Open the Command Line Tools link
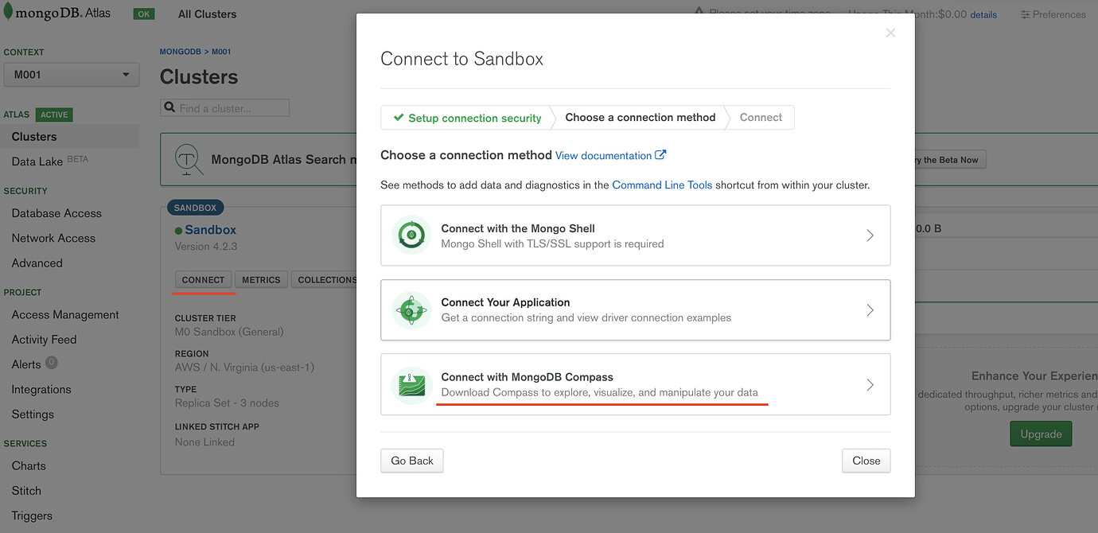Viewport: 1098px width, 533px height. click(x=662, y=185)
